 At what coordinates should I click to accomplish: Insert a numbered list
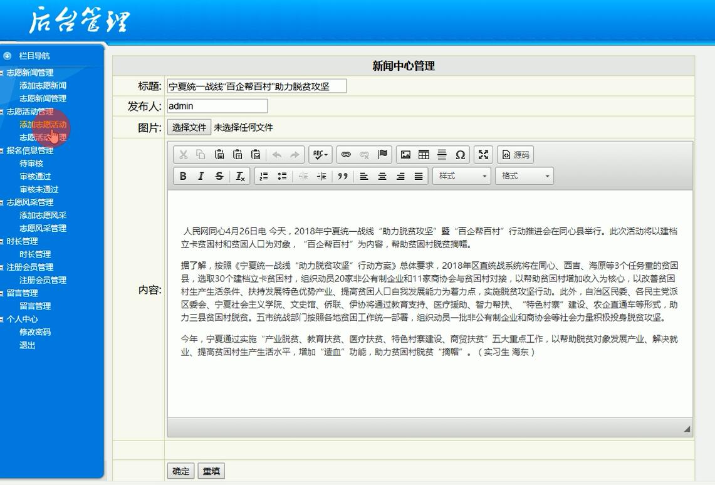coord(264,176)
